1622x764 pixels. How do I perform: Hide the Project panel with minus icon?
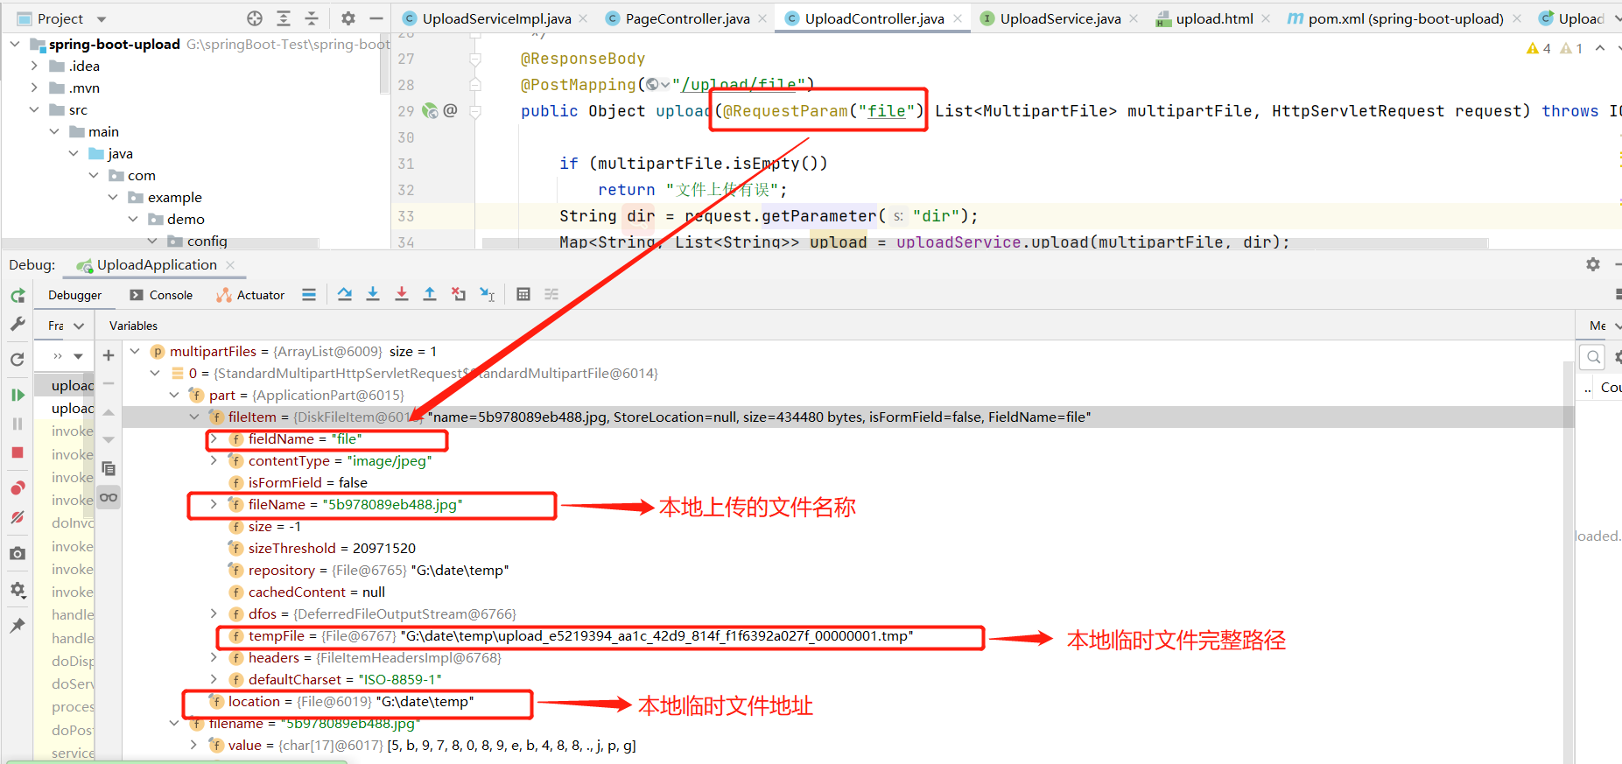point(376,18)
